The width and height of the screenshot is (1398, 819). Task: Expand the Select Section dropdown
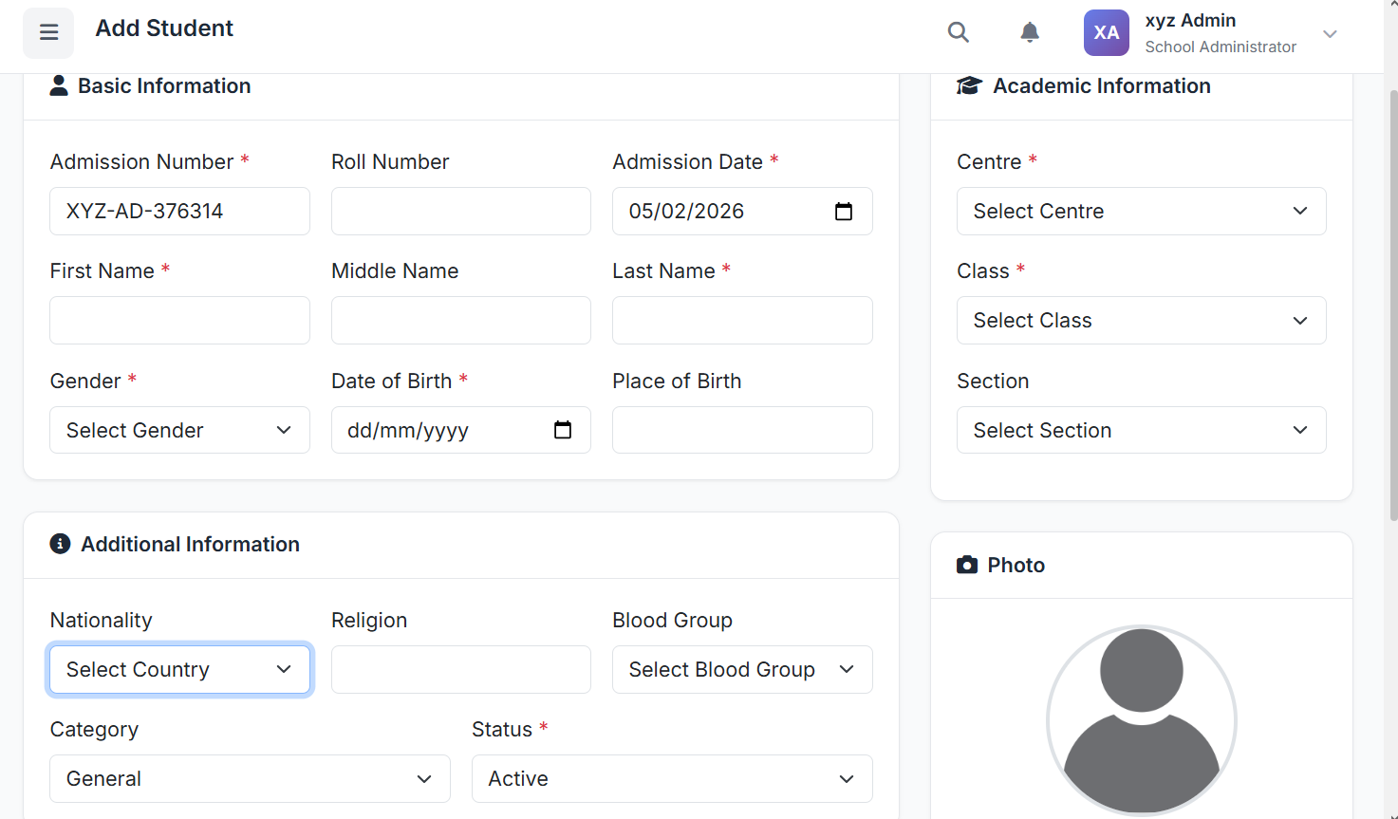click(1141, 431)
